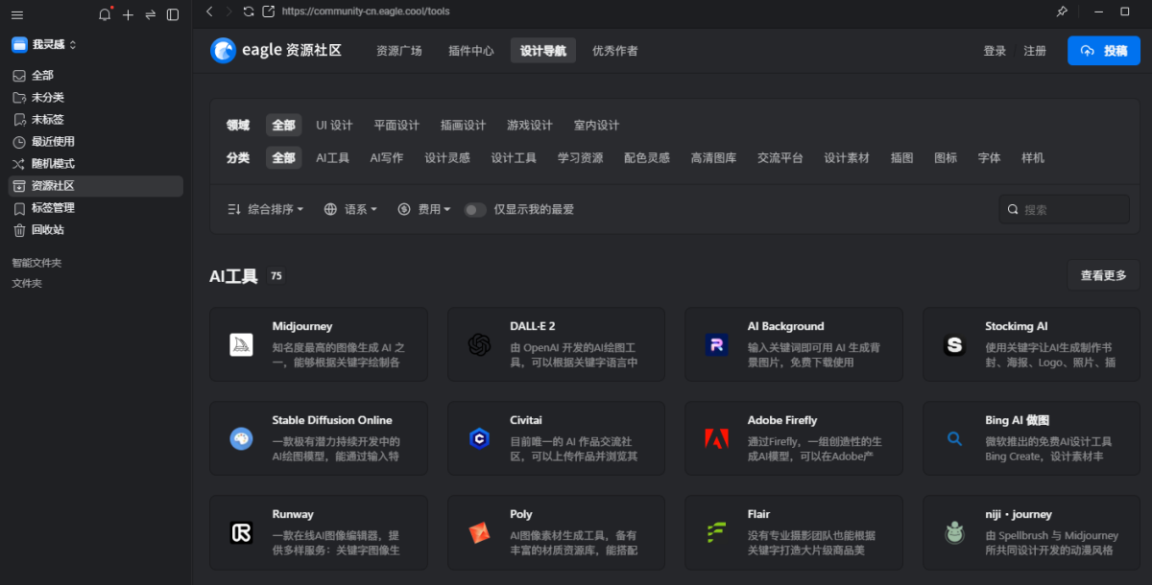Screen dimensions: 1152x585
Task: Open Stockimg AI card icon
Action: tap(954, 344)
